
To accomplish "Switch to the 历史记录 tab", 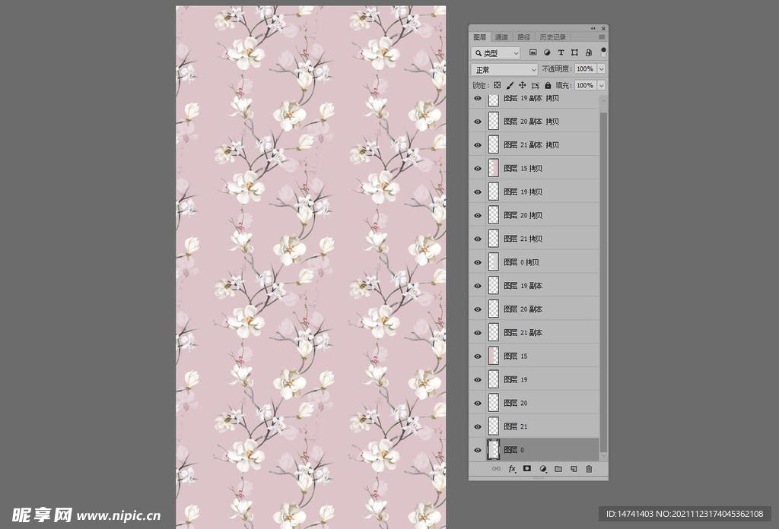I will tap(552, 37).
